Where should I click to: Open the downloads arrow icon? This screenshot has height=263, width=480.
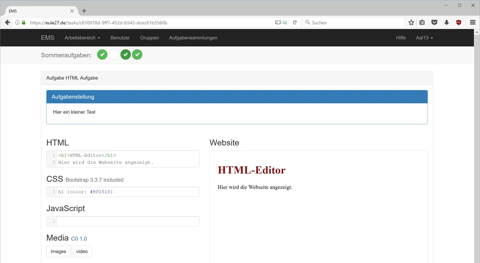tap(447, 22)
